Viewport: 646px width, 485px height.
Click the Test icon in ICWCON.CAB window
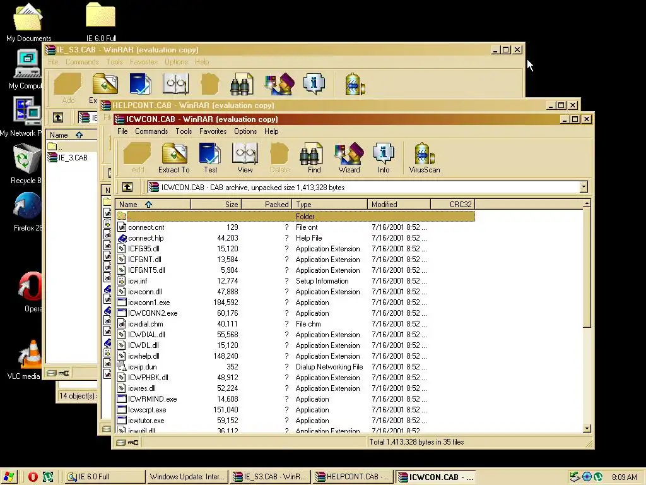pyautogui.click(x=210, y=157)
